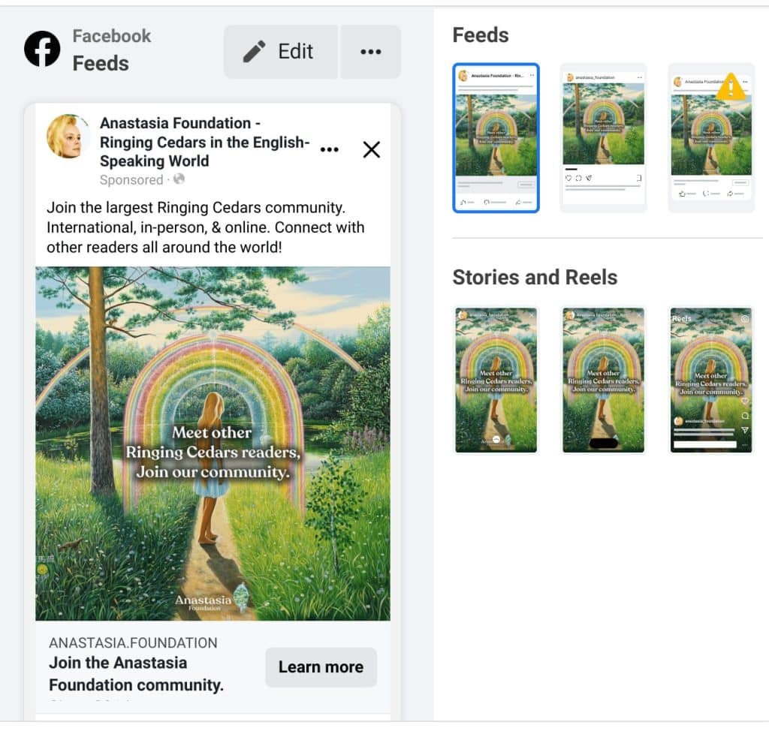
Task: Click the Facebook logo icon
Action: (42, 49)
